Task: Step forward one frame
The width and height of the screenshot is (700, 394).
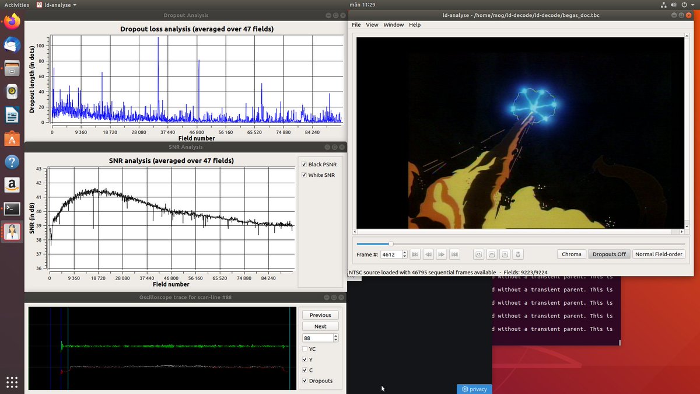Action: [442, 254]
